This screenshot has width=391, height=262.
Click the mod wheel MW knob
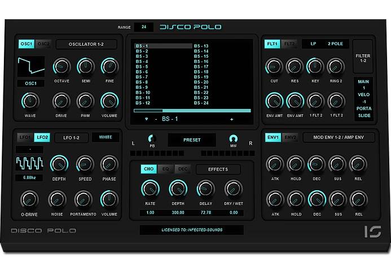click(234, 138)
